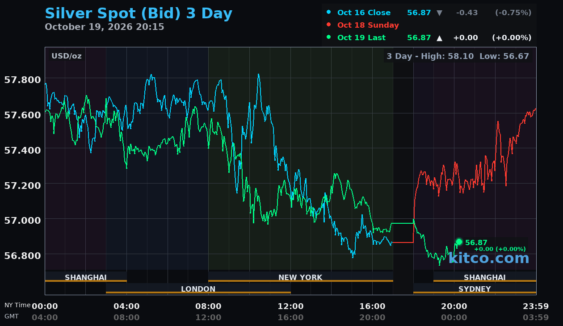The width and height of the screenshot is (563, 326).
Task: Click the Oct 16 Close legend label
Action: [x=364, y=13]
